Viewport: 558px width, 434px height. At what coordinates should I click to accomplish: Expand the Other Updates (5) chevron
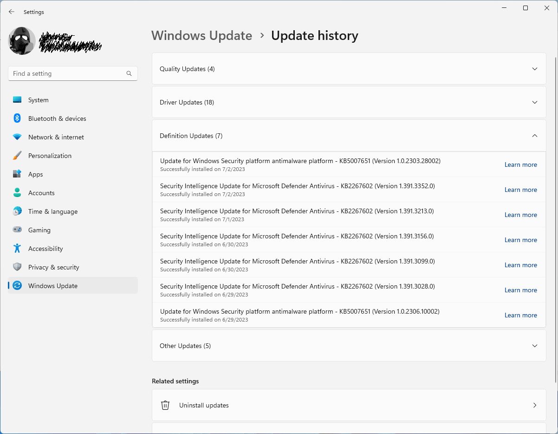535,346
